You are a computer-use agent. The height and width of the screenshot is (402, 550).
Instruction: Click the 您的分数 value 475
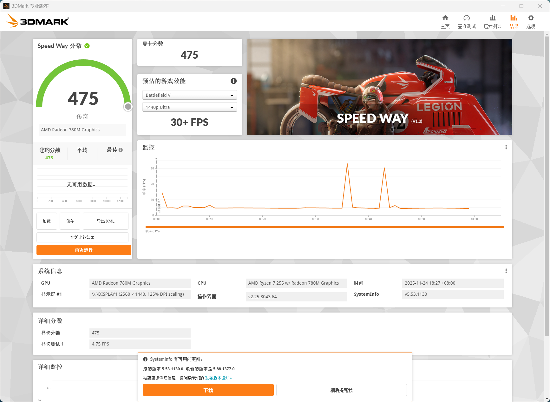49,158
